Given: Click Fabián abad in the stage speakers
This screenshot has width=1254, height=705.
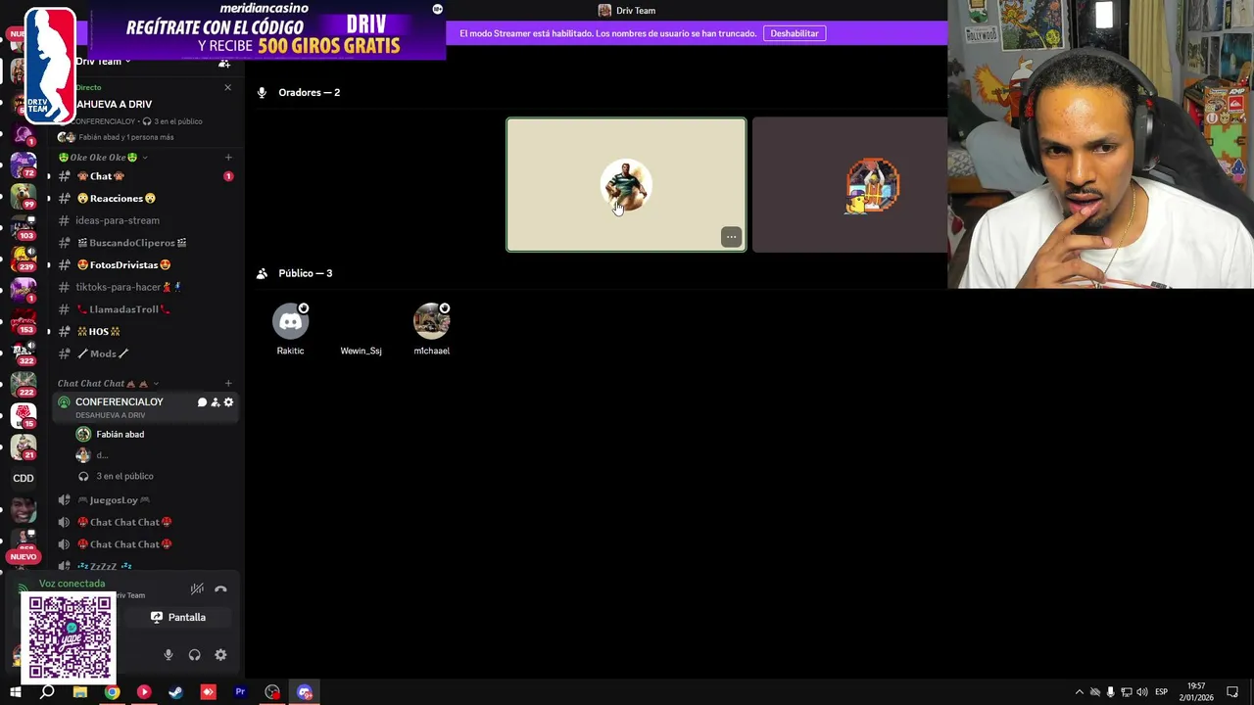Looking at the screenshot, I should coord(120,435).
